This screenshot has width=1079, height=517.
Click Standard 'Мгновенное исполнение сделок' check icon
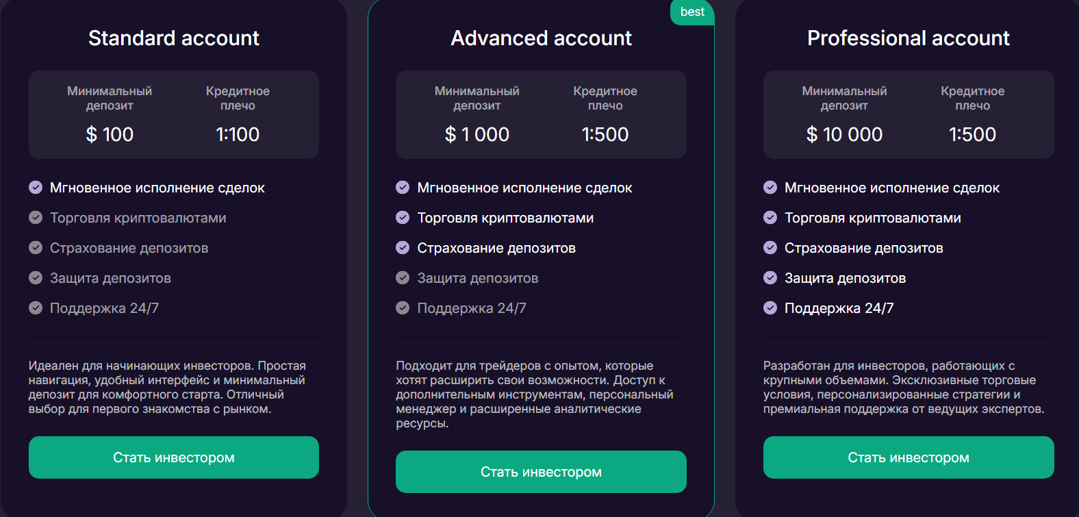pos(36,188)
